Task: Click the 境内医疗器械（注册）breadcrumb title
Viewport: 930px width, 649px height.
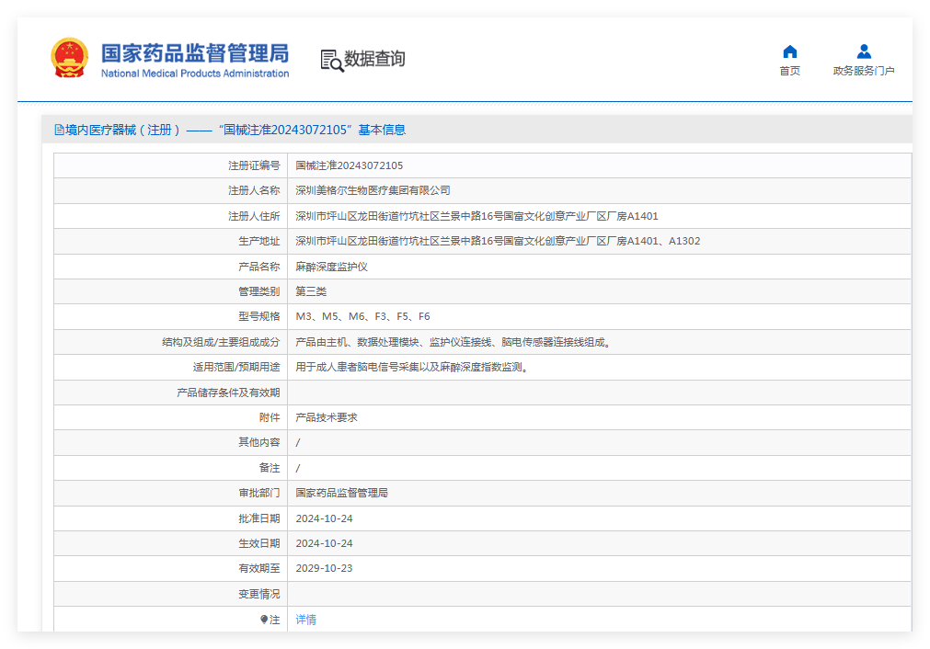Action: pyautogui.click(x=122, y=130)
